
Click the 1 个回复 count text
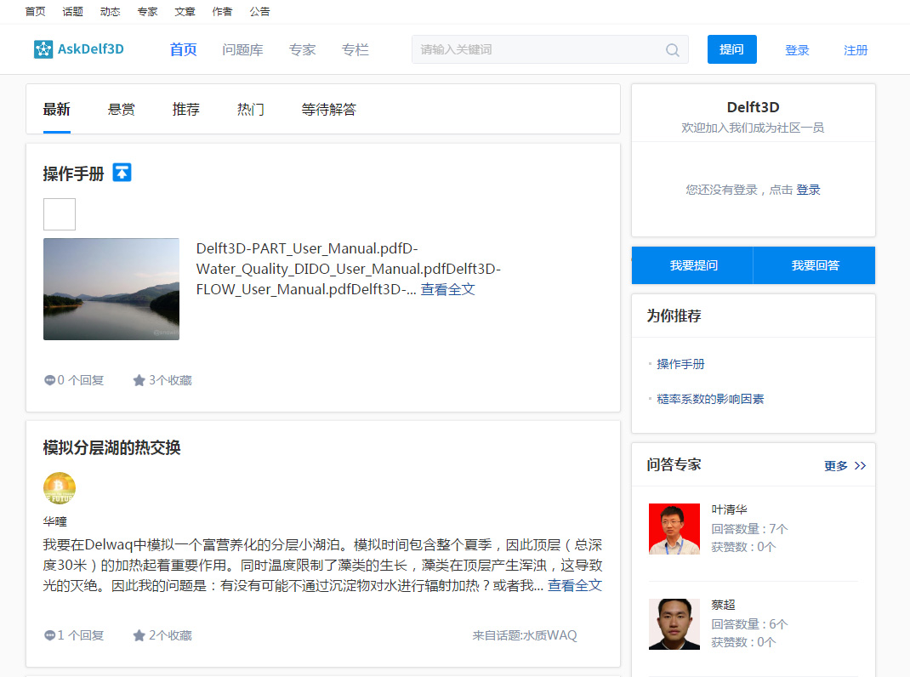(80, 635)
